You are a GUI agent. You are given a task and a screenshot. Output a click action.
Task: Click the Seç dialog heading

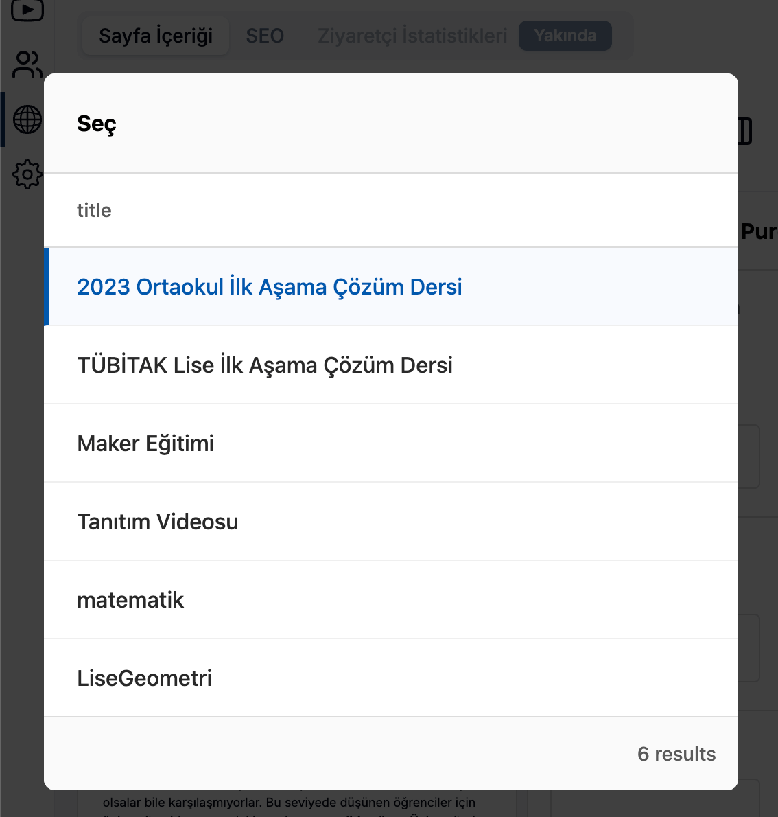pyautogui.click(x=97, y=124)
